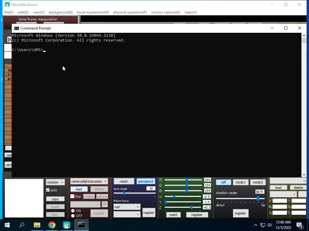The width and height of the screenshot is (309, 231).
Task: Click Command Prompt taskbar icon
Action: click(x=81, y=225)
